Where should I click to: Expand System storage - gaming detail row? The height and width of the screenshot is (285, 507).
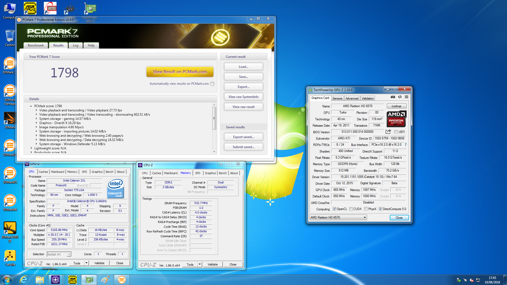pos(36,119)
